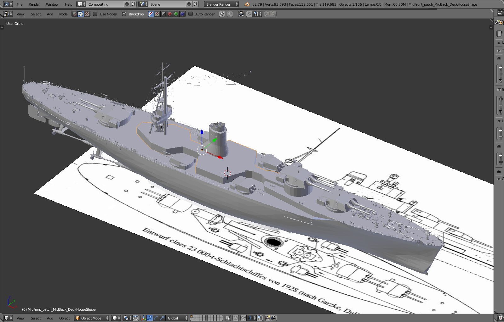The width and height of the screenshot is (504, 322).
Task: Open 3D View Select menu
Action: [36, 318]
